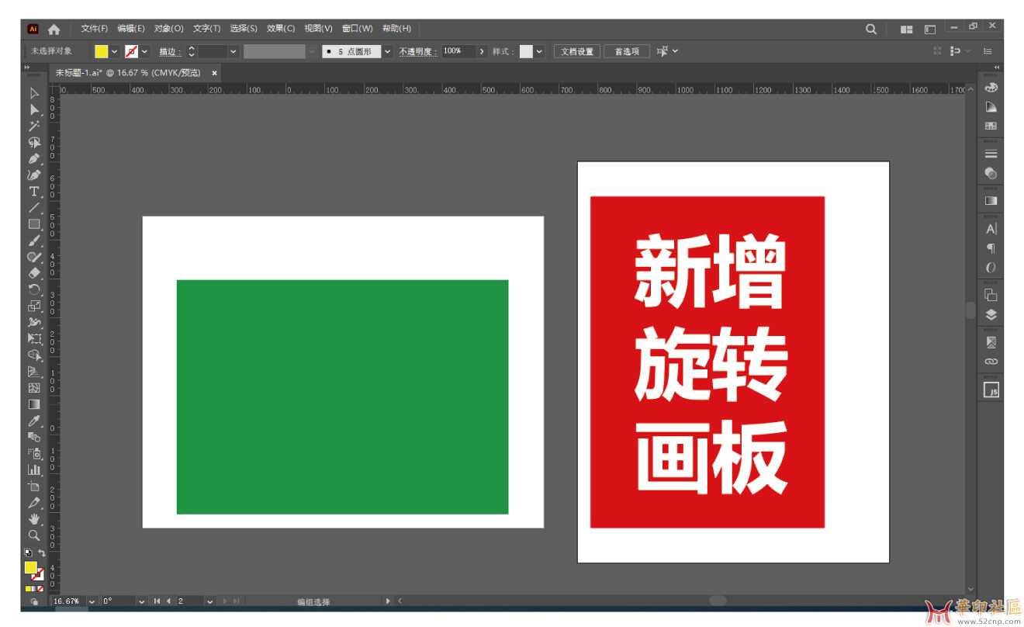
Task: Collapse the right panel dock
Action: click(x=997, y=68)
